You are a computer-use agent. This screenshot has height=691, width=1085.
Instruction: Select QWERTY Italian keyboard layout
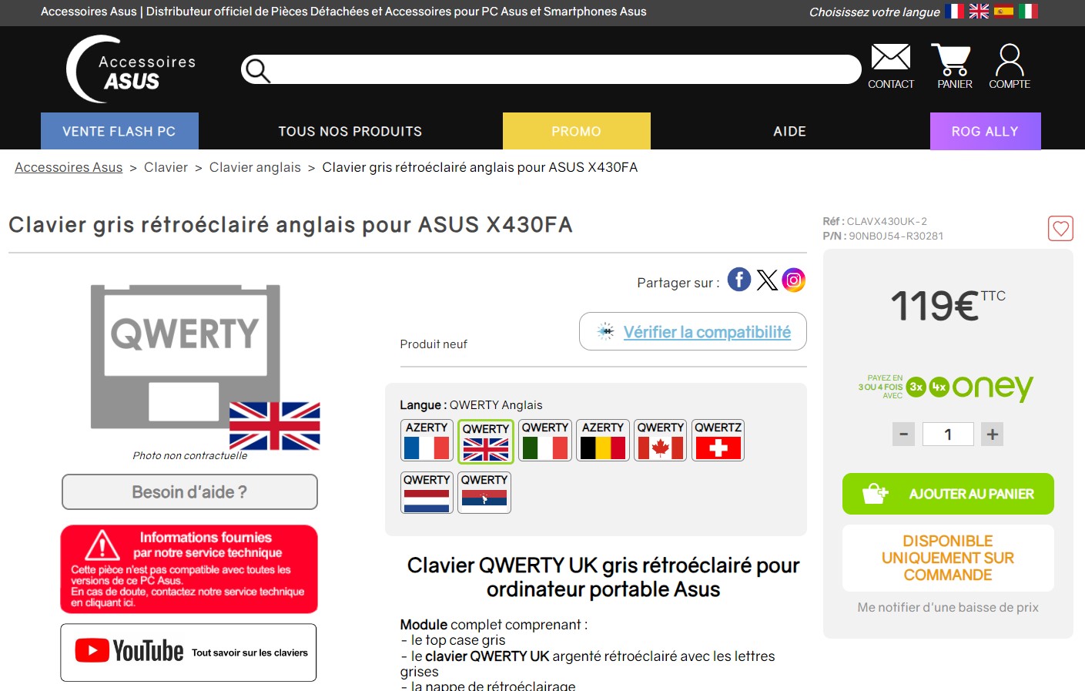point(545,440)
